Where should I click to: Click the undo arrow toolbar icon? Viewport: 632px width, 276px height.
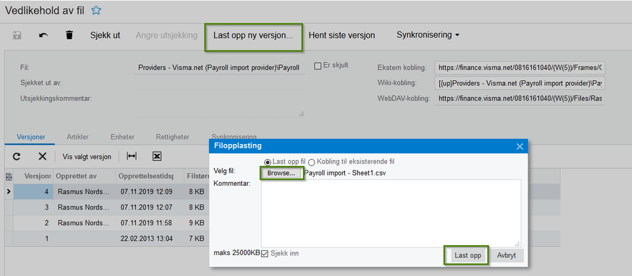(43, 35)
